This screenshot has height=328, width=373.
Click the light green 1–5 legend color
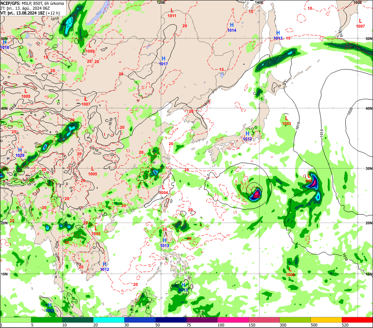15,320
